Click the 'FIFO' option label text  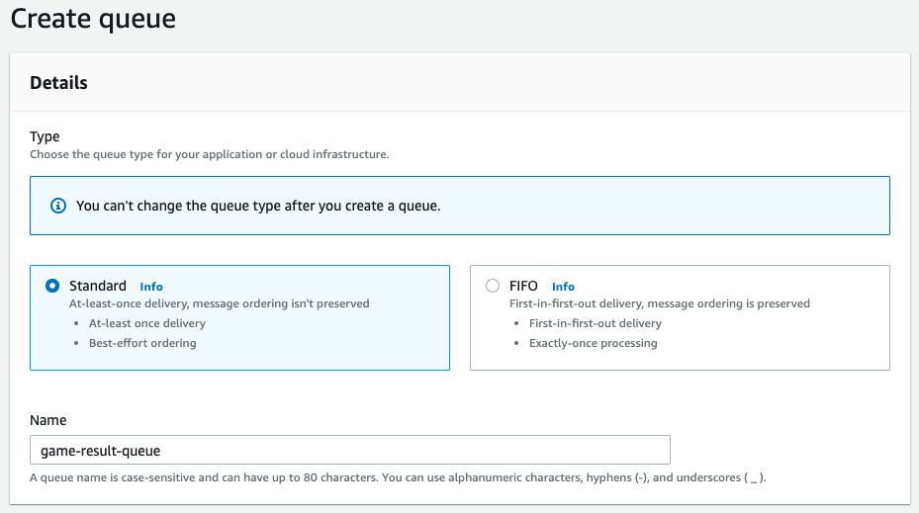click(523, 286)
